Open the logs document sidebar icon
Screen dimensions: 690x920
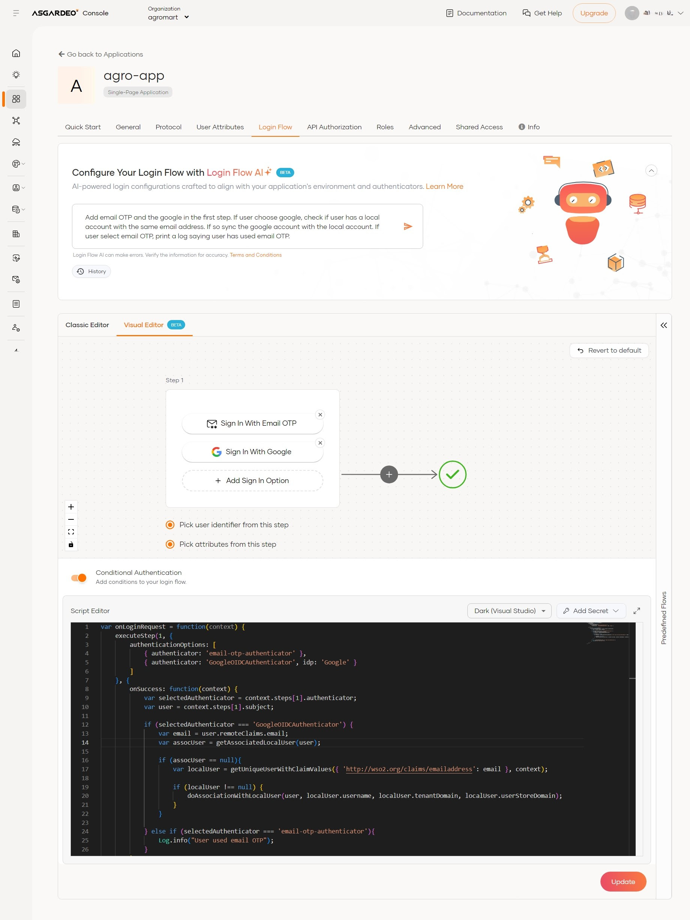pyautogui.click(x=16, y=304)
